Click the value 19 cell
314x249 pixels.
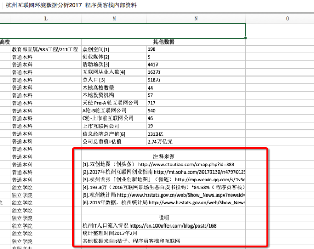pos(196,126)
